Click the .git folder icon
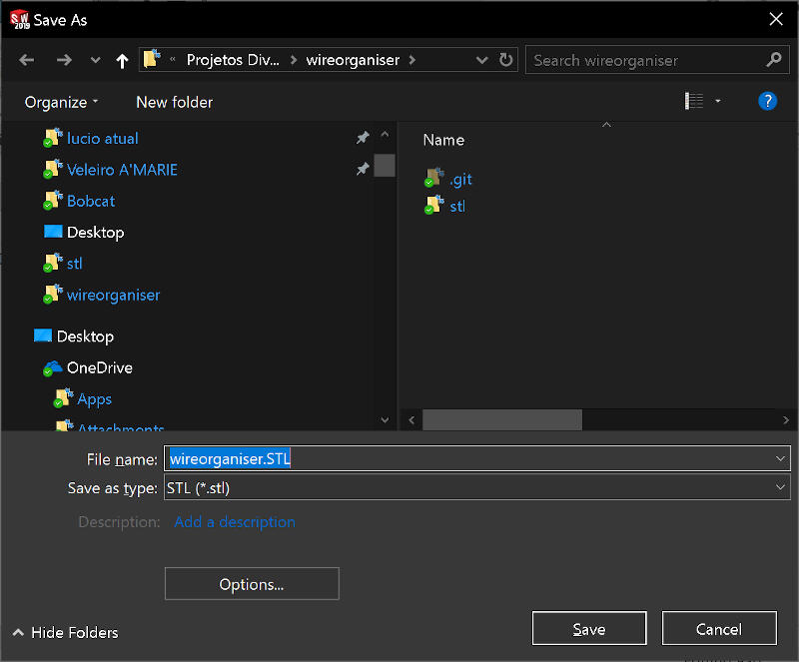The image size is (799, 662). point(434,178)
